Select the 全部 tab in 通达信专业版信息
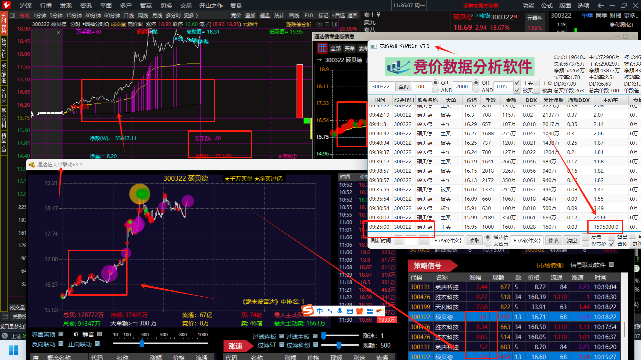This screenshot has height=360, width=641. pyautogui.click(x=336, y=48)
